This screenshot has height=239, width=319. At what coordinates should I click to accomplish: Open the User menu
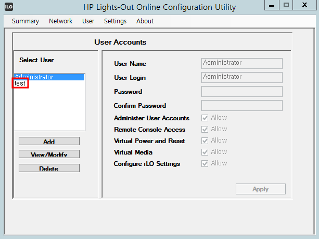(x=88, y=21)
